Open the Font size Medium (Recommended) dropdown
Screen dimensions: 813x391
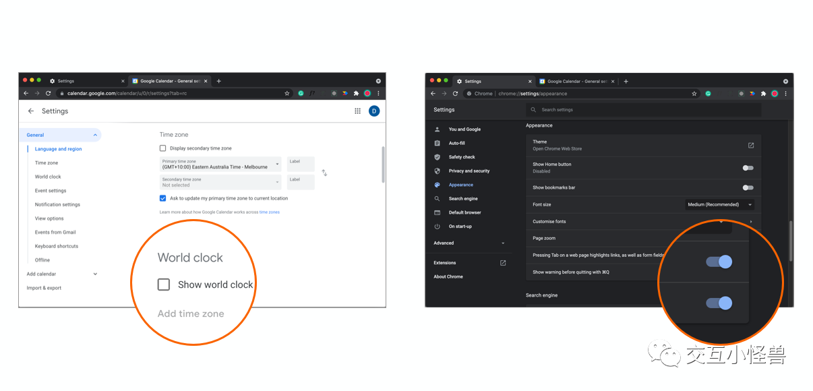(x=719, y=204)
